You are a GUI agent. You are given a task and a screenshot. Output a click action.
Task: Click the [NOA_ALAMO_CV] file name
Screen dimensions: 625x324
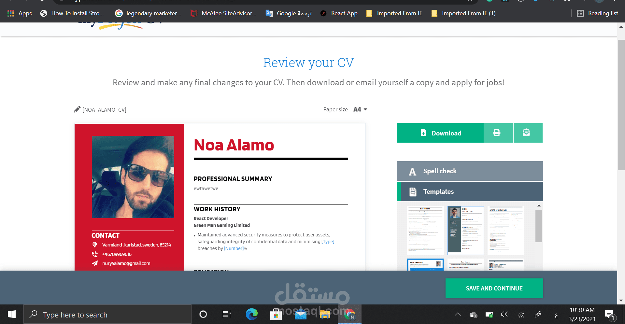104,110
